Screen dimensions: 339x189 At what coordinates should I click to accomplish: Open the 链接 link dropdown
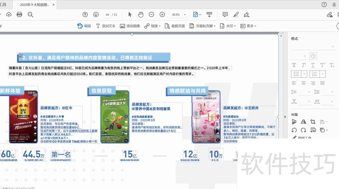coord(153,26)
